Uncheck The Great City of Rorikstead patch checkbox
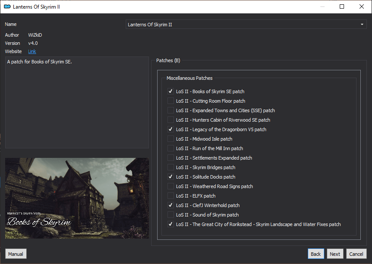The image size is (372, 264). click(170, 224)
